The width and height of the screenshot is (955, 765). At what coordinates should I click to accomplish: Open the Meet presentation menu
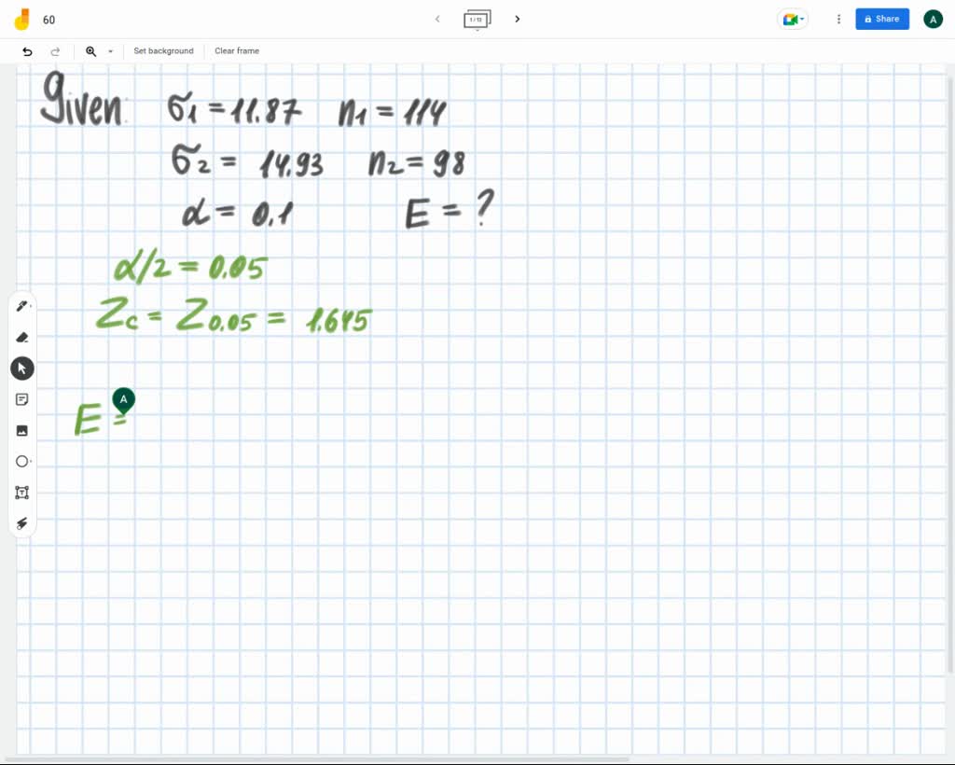pos(792,19)
